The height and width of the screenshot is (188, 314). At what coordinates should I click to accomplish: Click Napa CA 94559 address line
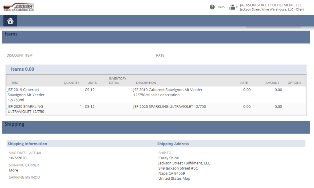coord(172,173)
